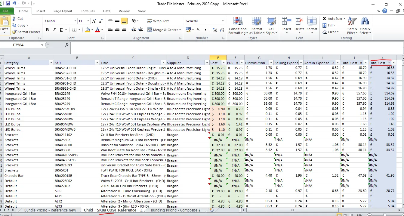Open Sort & Filter menu
Viewport: 404px width, 216px height.
click(x=352, y=26)
